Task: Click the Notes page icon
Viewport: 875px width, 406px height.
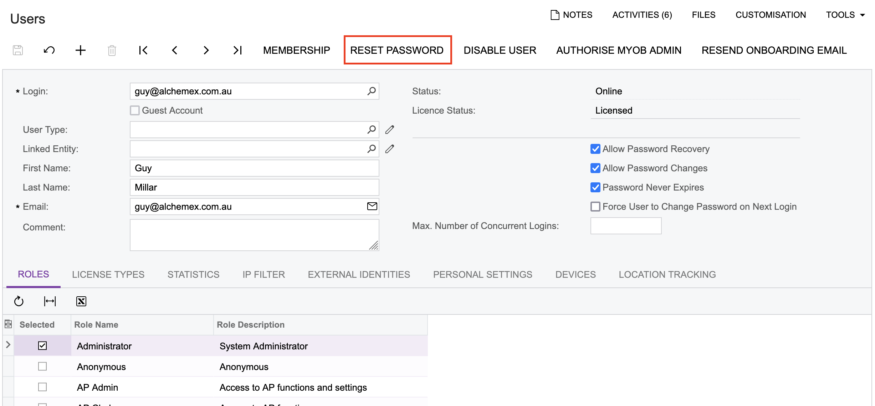Action: point(555,15)
